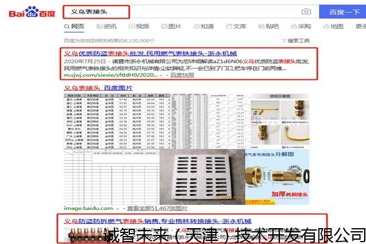
Task: Open 义乌表接头_百度图片 link
Action: coord(98,88)
